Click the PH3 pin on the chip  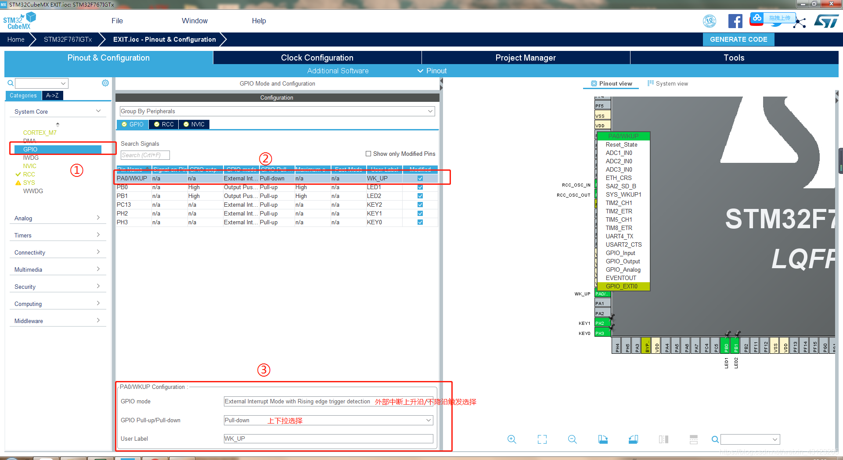(602, 333)
